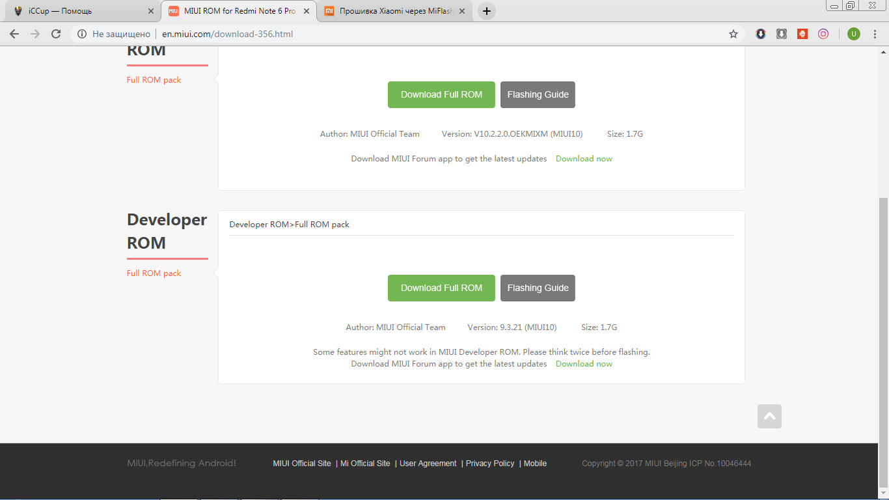Click scrollbar up arrow
Viewport: 889px width, 500px height.
pyautogui.click(x=883, y=51)
